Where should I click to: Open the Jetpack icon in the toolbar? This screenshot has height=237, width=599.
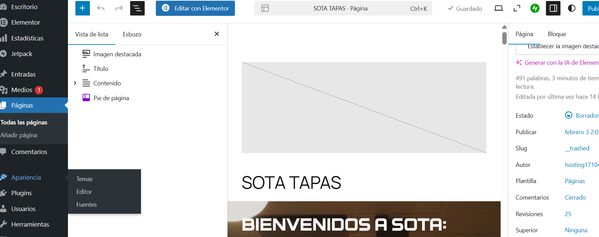tap(535, 8)
